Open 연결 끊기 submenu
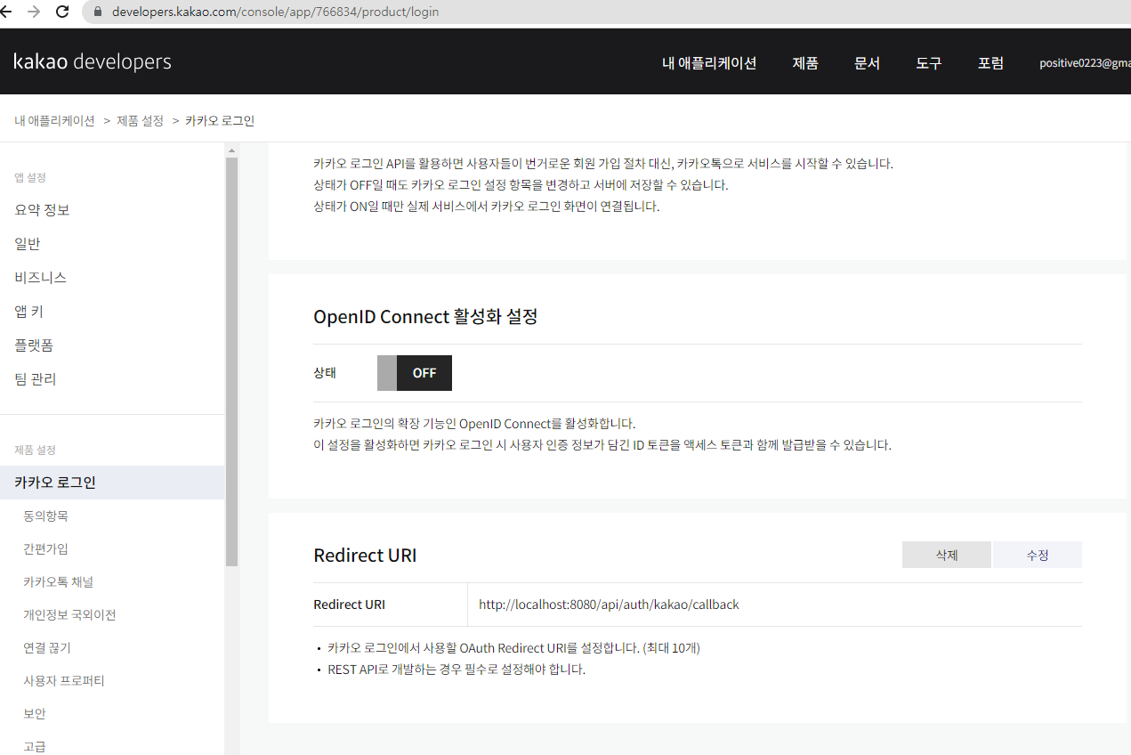 [47, 647]
